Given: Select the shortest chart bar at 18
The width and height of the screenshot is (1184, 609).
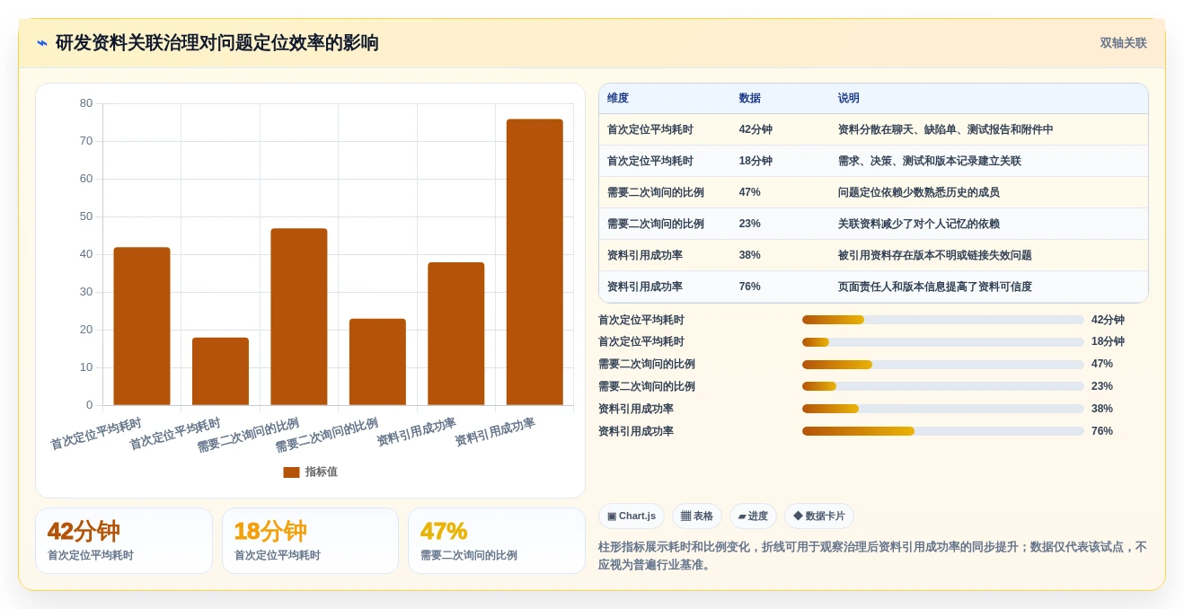Looking at the screenshot, I should pyautogui.click(x=220, y=372).
